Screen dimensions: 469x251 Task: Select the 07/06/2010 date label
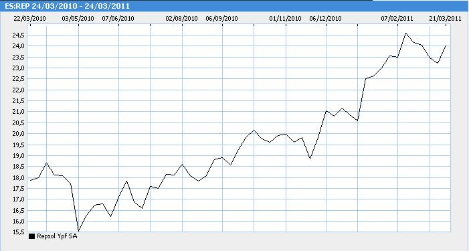(x=118, y=19)
